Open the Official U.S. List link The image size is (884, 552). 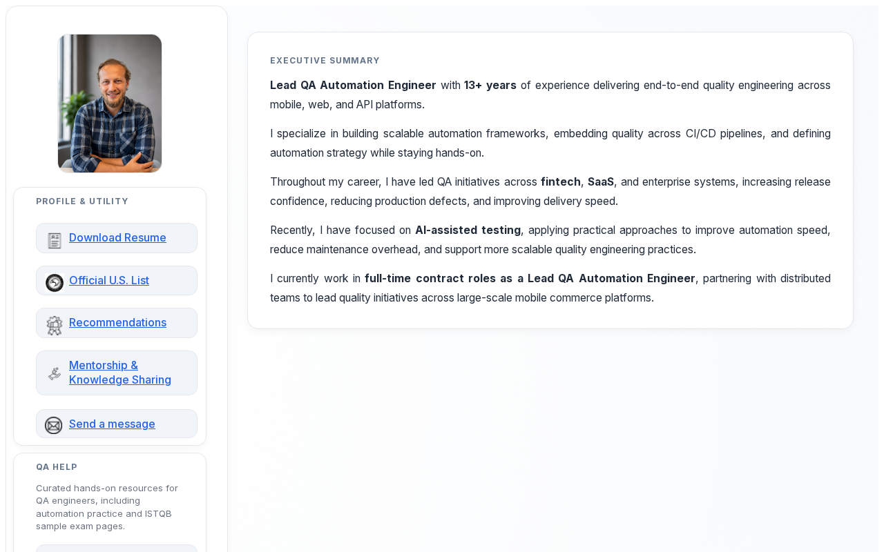(x=109, y=280)
